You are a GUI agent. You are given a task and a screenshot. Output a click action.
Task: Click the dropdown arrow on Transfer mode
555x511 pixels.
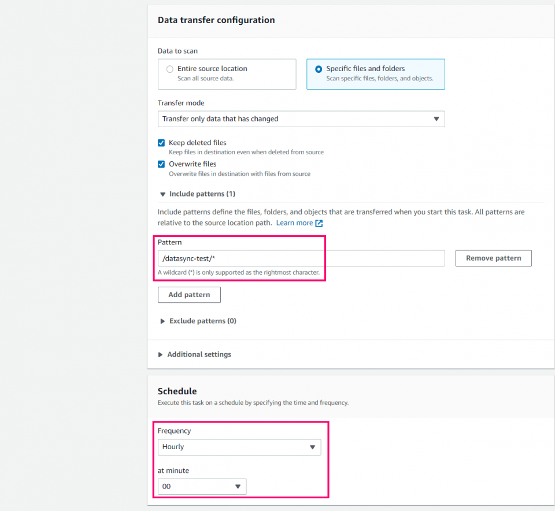point(436,119)
